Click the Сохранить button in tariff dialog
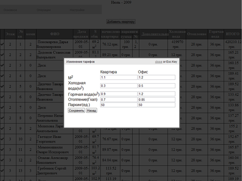The width and height of the screenshot is (242, 181). tap(77, 110)
